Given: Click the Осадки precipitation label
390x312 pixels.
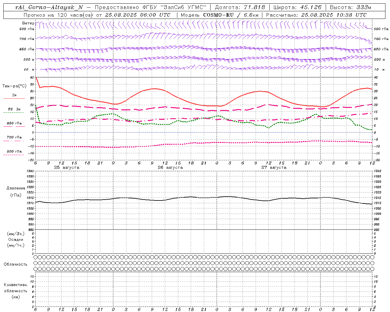Looking at the screenshot, I should [16, 239].
